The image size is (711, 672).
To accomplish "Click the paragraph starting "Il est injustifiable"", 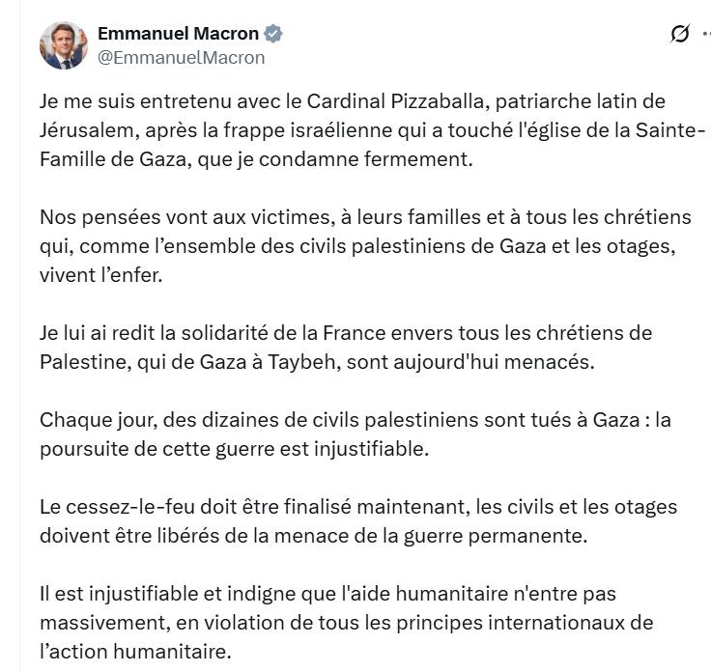I will coord(347,622).
